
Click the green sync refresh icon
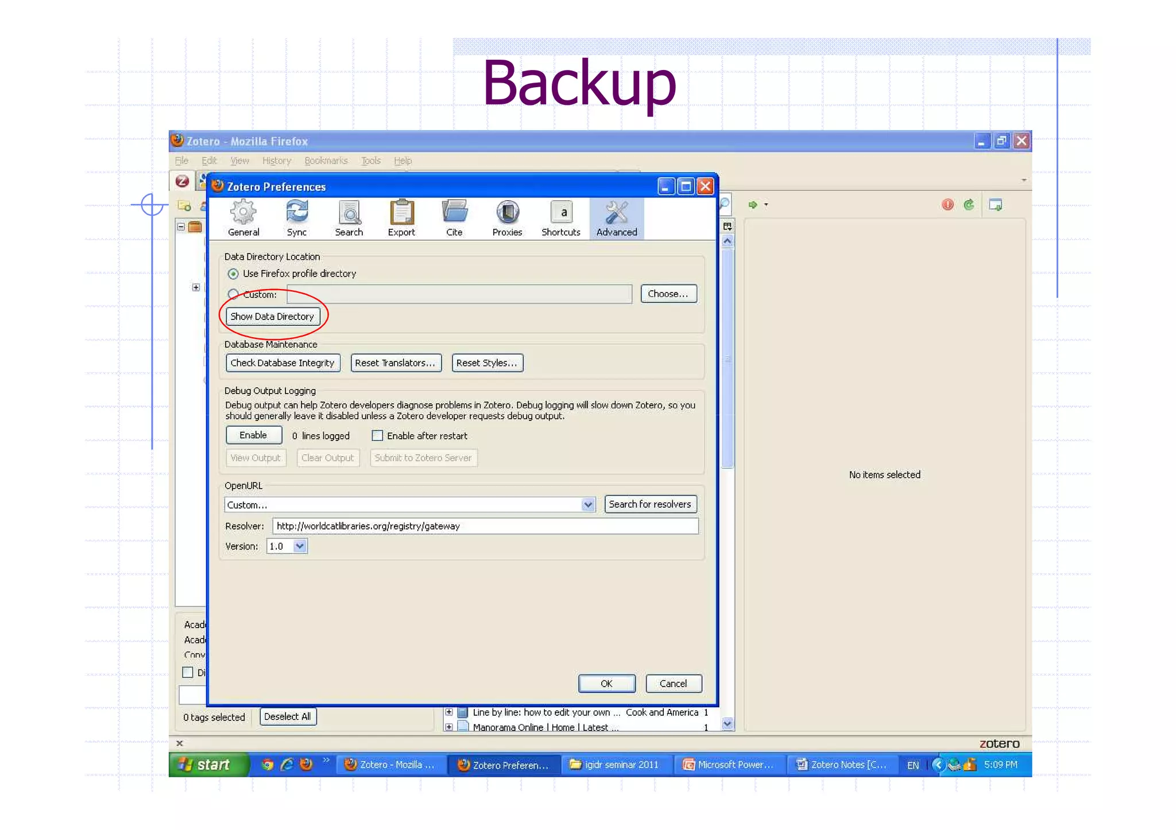tap(969, 205)
